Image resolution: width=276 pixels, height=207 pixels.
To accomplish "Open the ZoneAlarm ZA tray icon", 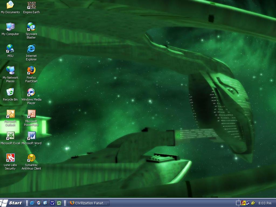I will pos(243,203).
